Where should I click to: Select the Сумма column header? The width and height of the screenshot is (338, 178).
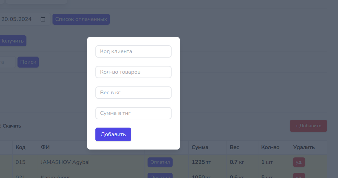point(200,147)
